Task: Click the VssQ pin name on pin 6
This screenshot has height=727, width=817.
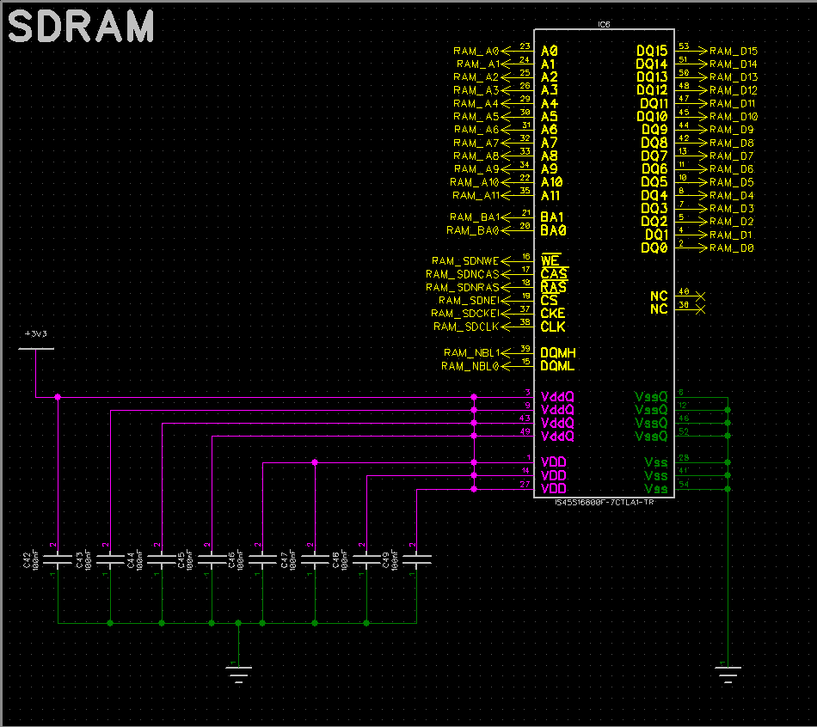Action: [x=651, y=397]
